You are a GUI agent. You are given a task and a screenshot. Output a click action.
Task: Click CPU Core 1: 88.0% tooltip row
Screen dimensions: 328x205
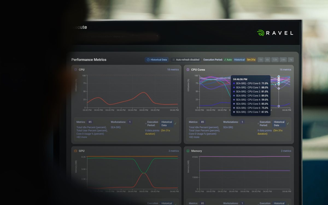(251, 87)
